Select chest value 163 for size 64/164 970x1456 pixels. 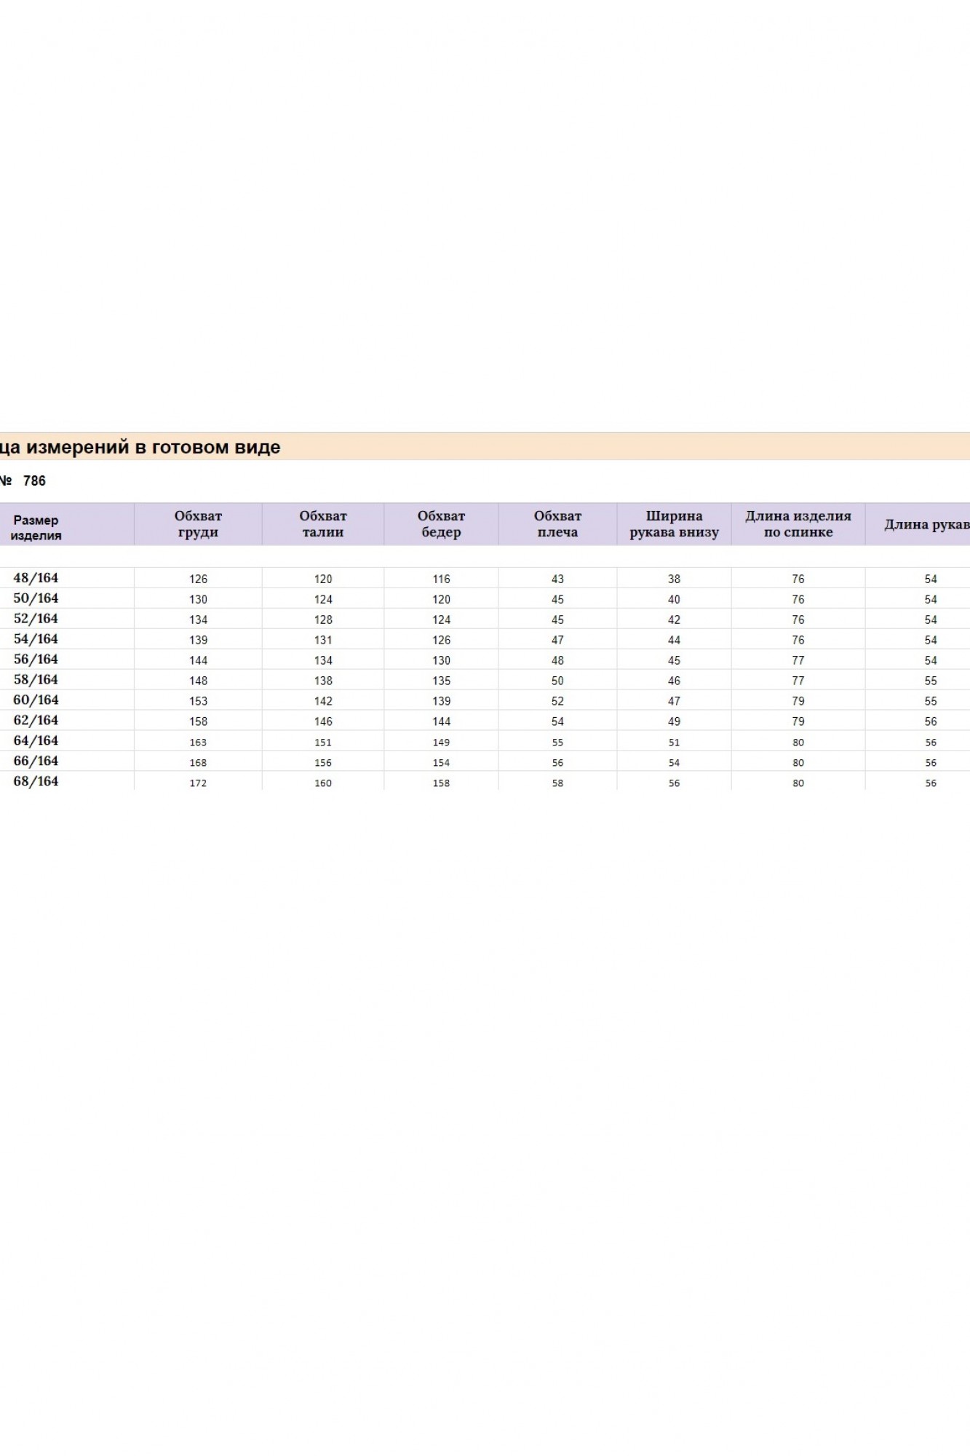coord(198,743)
